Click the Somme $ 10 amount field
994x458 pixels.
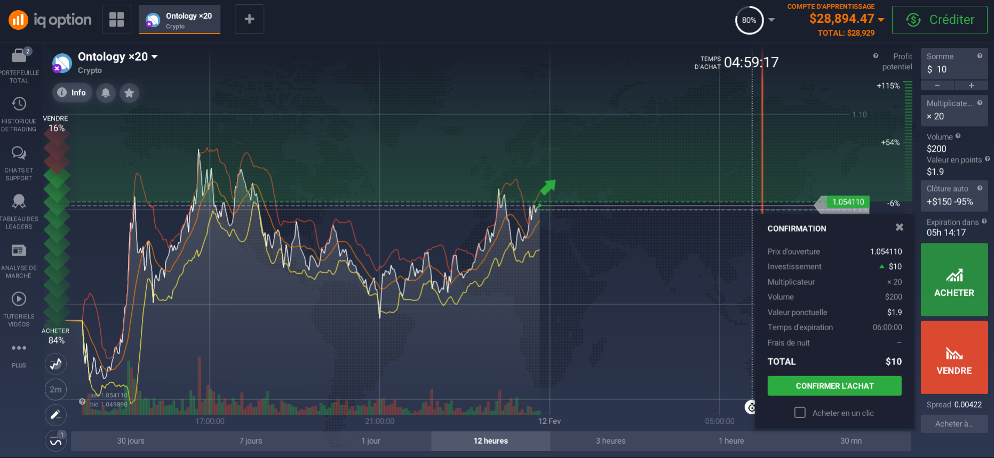(954, 64)
